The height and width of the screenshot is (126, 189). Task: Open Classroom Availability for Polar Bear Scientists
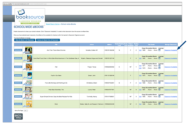[171, 90]
